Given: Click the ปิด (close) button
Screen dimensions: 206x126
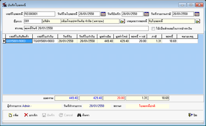Looking at the screenshot, I should (193, 115).
